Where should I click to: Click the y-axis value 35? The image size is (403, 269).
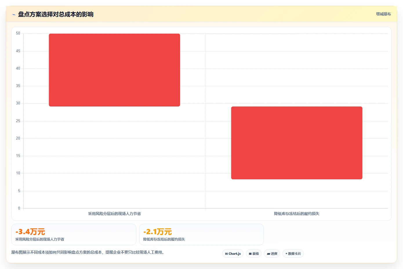click(x=18, y=86)
